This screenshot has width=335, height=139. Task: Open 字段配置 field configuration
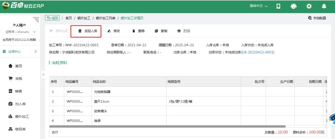click(316, 18)
